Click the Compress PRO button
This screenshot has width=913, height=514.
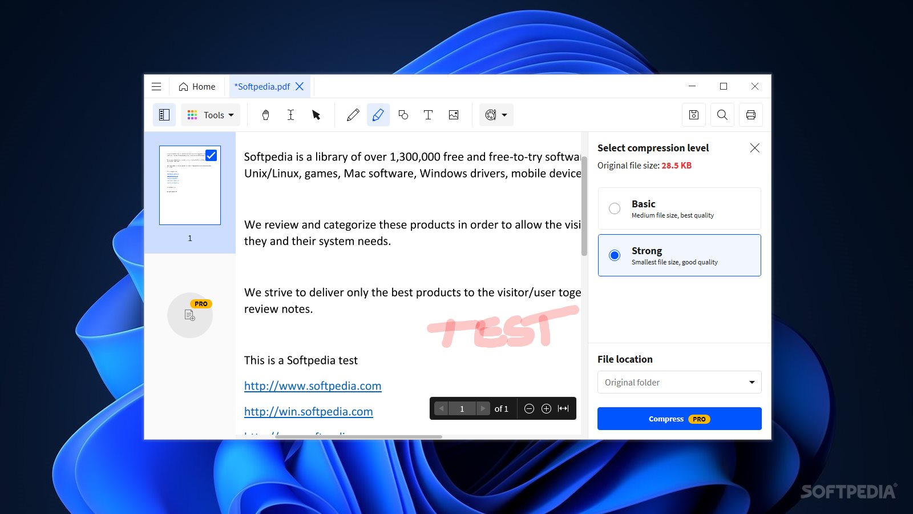pos(680,419)
